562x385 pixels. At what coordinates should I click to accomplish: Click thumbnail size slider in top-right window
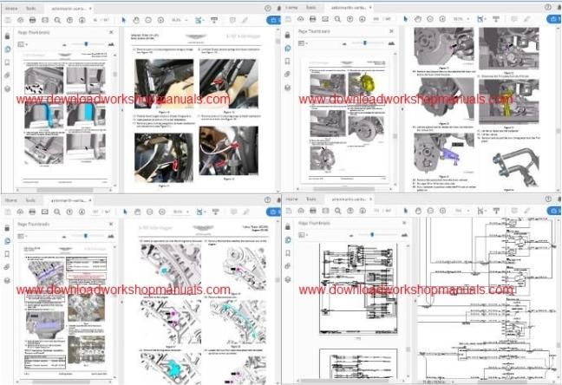pos(365,43)
